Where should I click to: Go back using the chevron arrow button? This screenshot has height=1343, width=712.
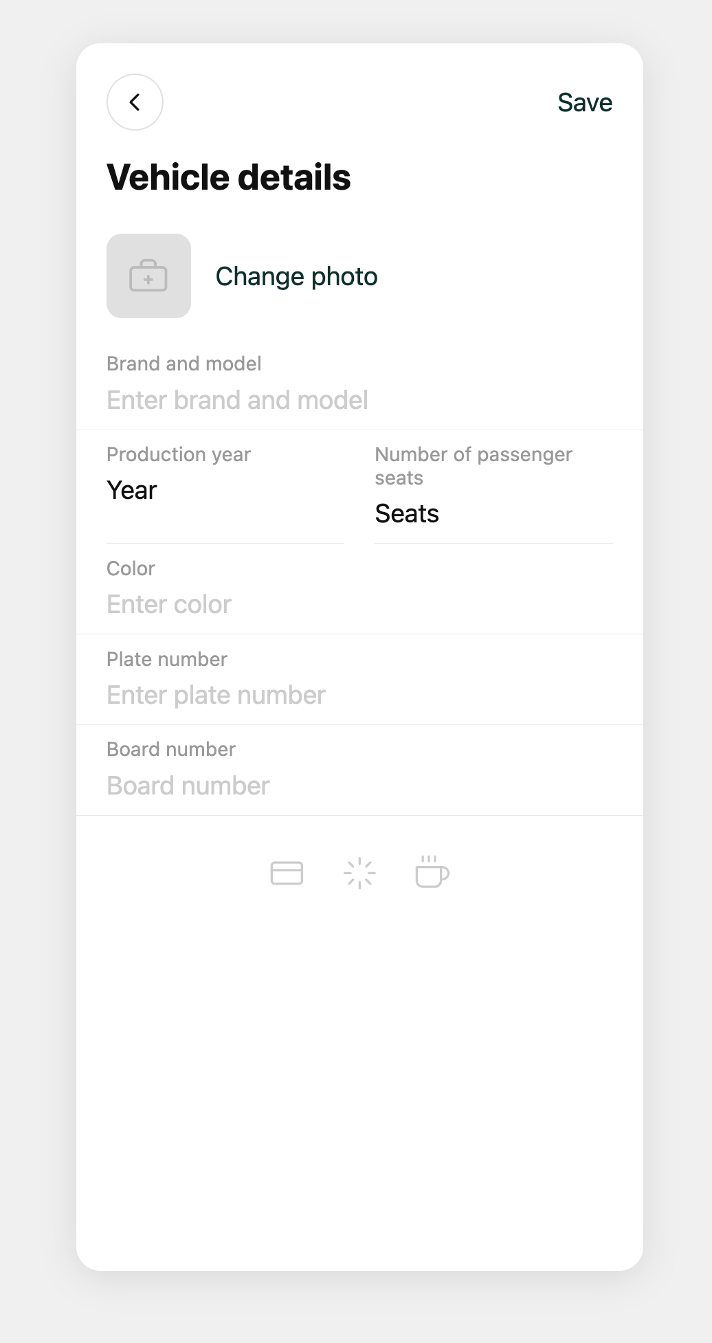135,102
